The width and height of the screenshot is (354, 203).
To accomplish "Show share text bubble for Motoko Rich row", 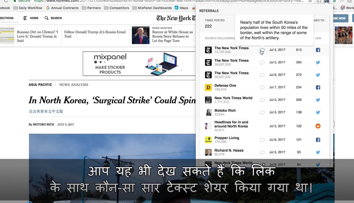I will [262, 112].
